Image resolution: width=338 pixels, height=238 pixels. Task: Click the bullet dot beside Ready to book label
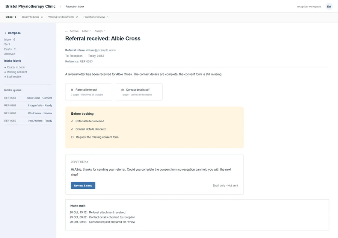[x=5, y=67]
